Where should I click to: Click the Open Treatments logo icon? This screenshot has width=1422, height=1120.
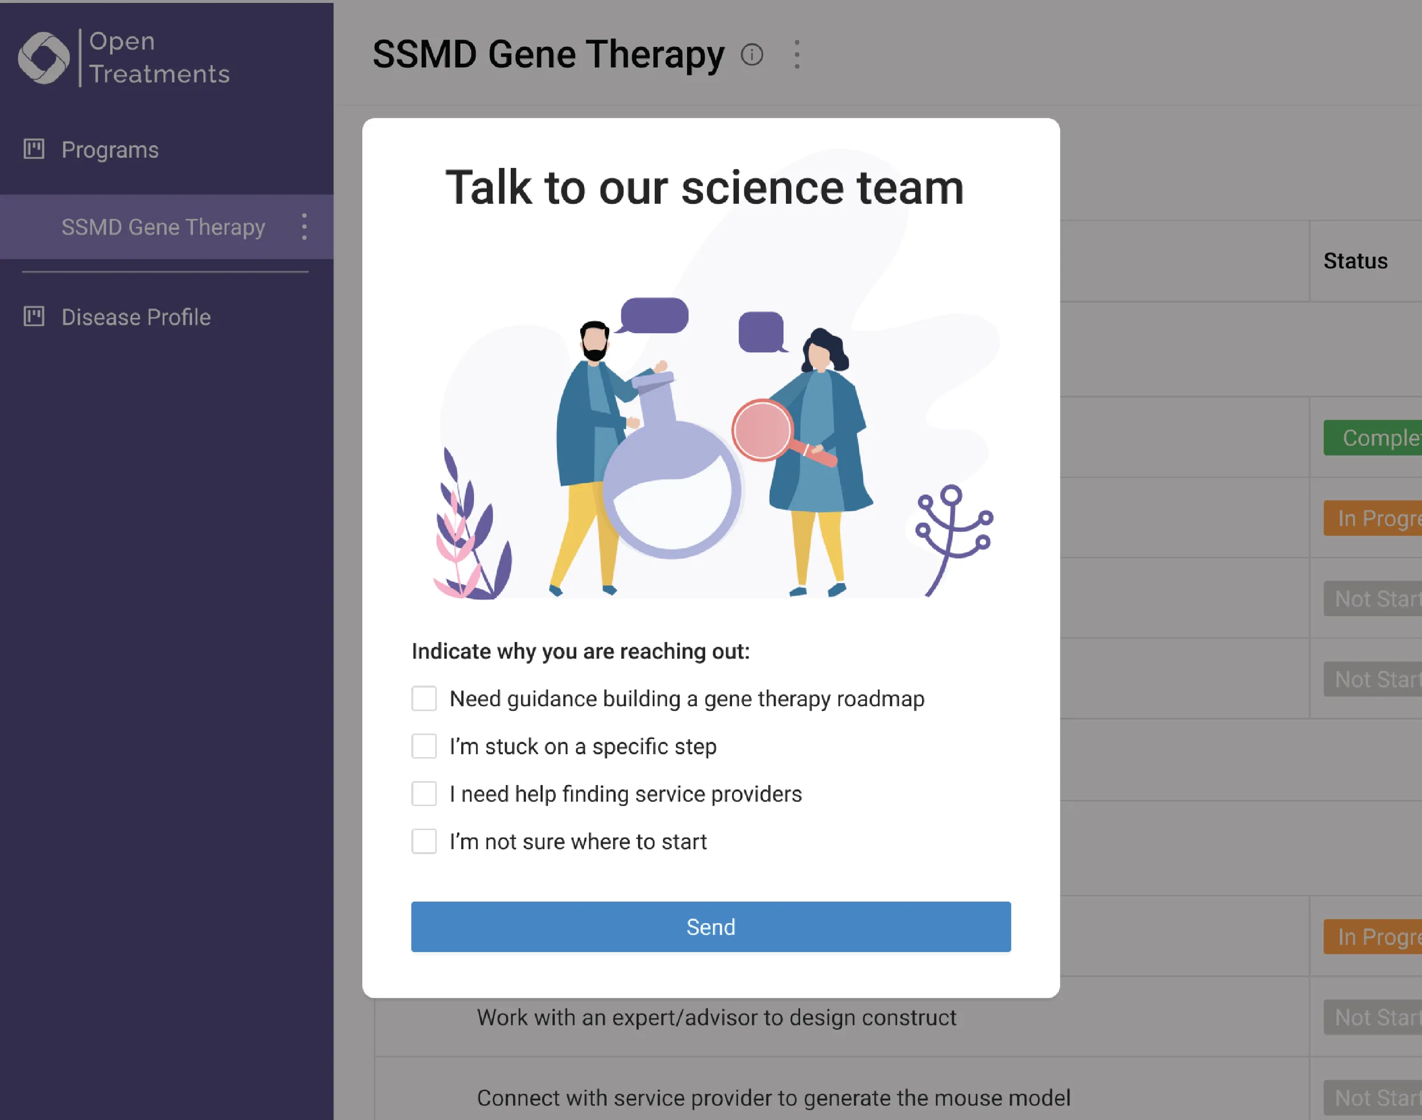(43, 57)
